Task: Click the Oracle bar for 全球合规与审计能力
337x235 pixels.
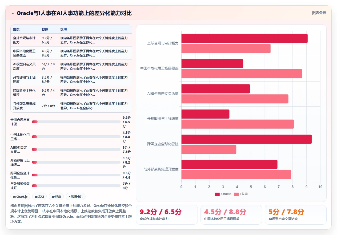Action: point(244,38)
